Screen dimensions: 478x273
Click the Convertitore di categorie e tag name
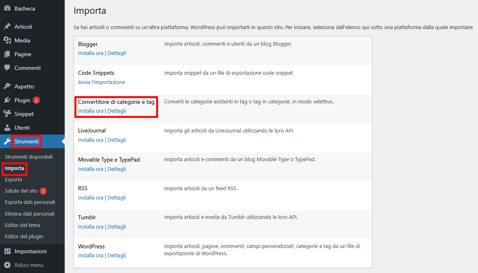point(116,102)
